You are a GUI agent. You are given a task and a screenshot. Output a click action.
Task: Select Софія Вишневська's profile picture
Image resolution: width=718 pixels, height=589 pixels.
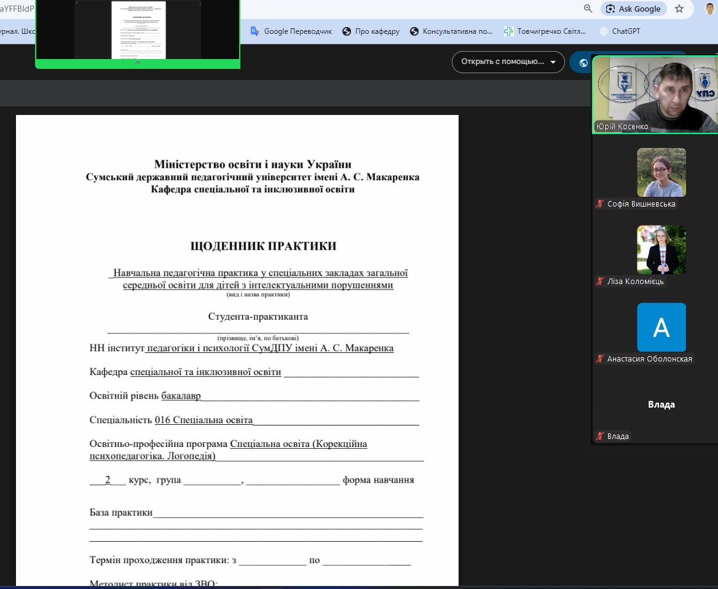coord(661,172)
